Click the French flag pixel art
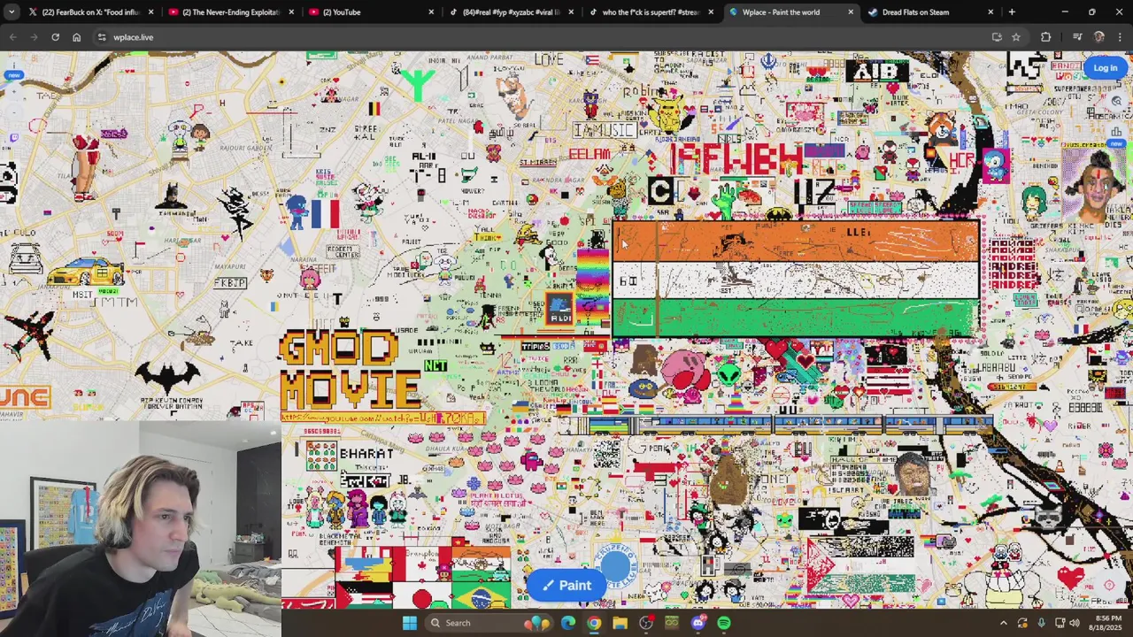The width and height of the screenshot is (1133, 637). (x=324, y=214)
